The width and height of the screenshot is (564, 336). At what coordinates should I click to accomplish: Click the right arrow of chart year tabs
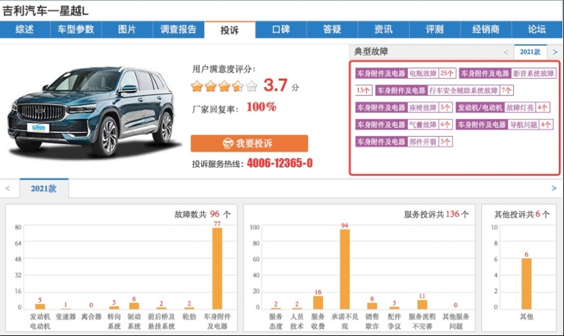(x=554, y=189)
